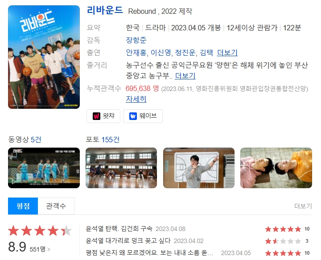Image resolution: width=321 pixels, height=260 pixels.
Task: Open the 리바운드 movie poster image
Action: [x=44, y=57]
